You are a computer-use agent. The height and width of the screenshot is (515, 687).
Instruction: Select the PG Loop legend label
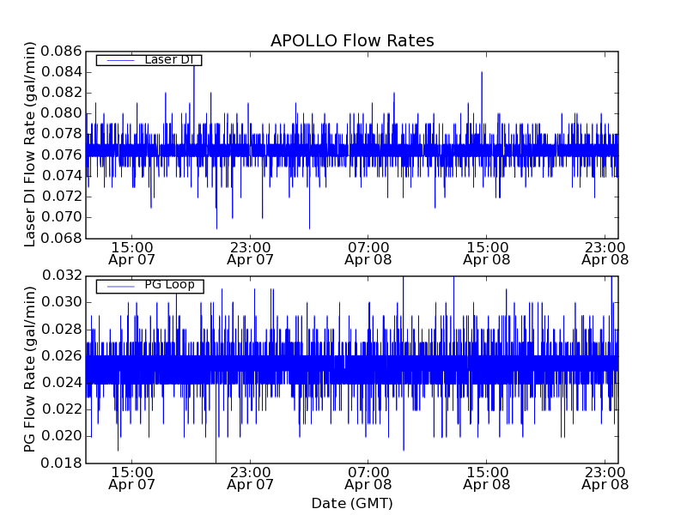(169, 285)
